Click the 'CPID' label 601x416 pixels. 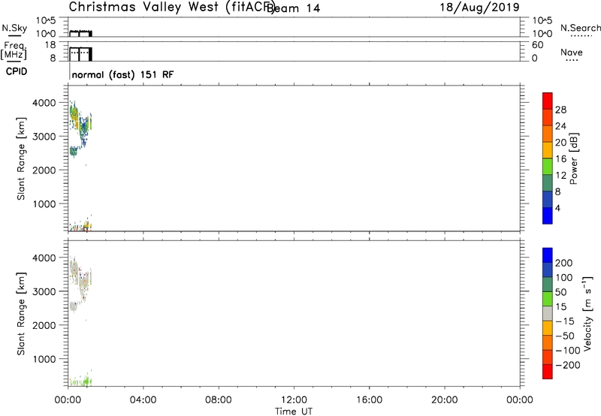17,71
